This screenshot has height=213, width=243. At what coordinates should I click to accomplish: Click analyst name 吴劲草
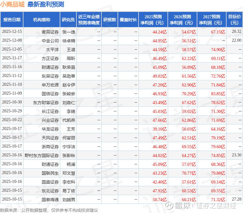pos(69,76)
